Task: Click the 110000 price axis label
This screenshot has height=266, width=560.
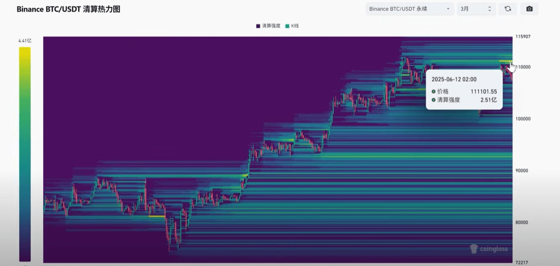Action: point(522,67)
